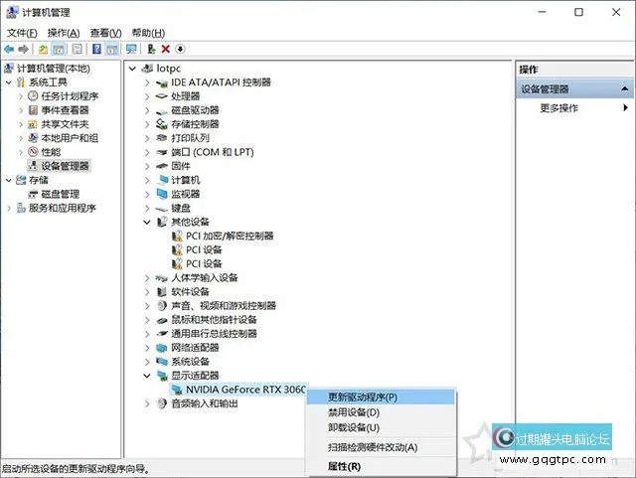Click the 处理器 processor category icon
Image resolution: width=636 pixels, height=478 pixels.
162,96
